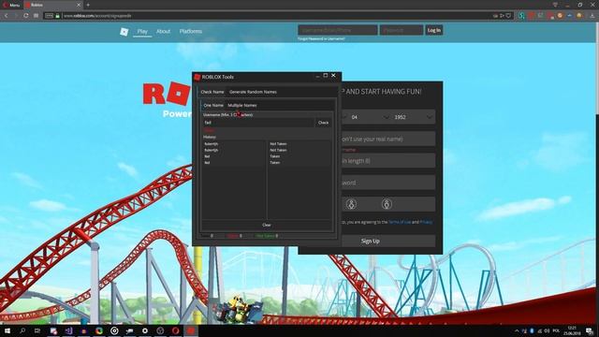The height and width of the screenshot is (337, 599).
Task: Open the Visual Studio taskbar icon
Action: [x=68, y=330]
